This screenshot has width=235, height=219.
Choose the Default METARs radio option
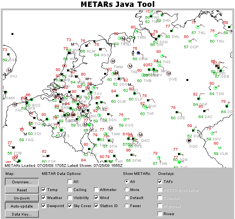click(x=127, y=198)
